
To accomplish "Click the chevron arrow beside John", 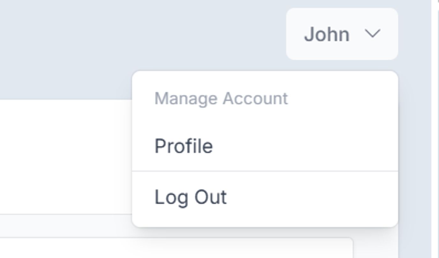I will [372, 33].
